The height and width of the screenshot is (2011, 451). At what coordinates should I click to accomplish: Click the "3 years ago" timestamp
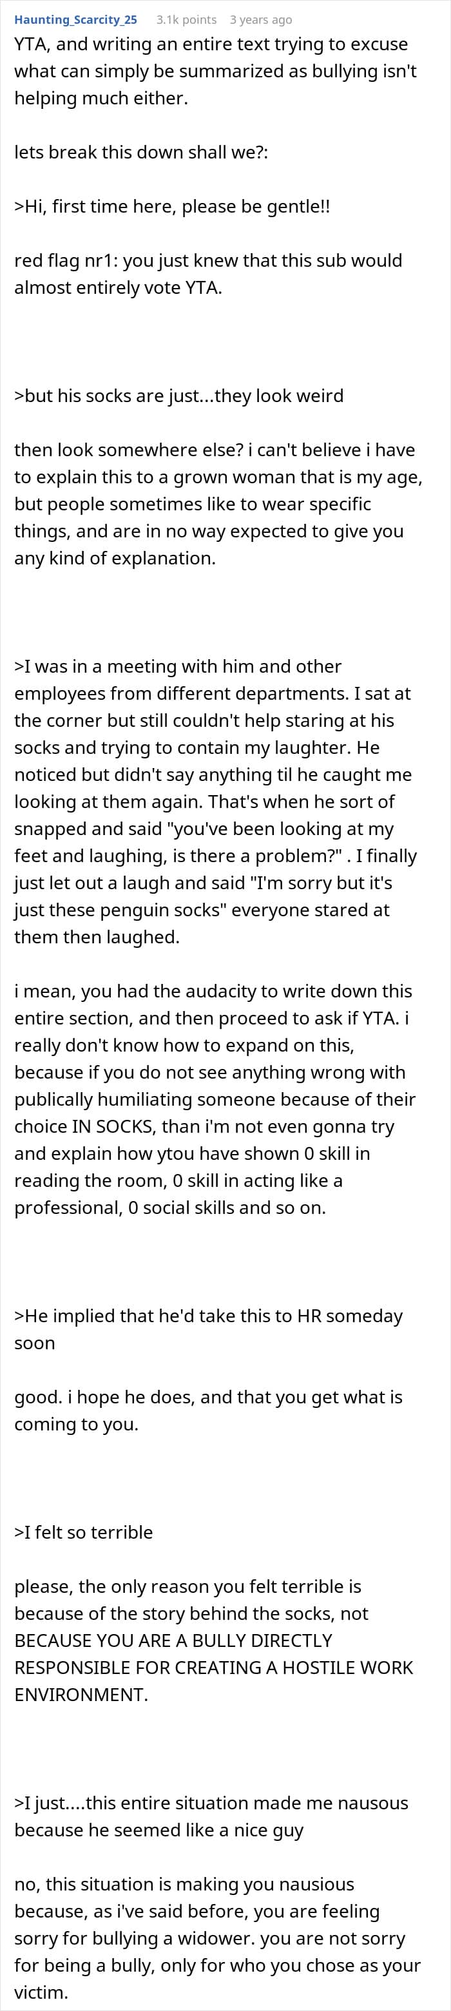point(260,19)
